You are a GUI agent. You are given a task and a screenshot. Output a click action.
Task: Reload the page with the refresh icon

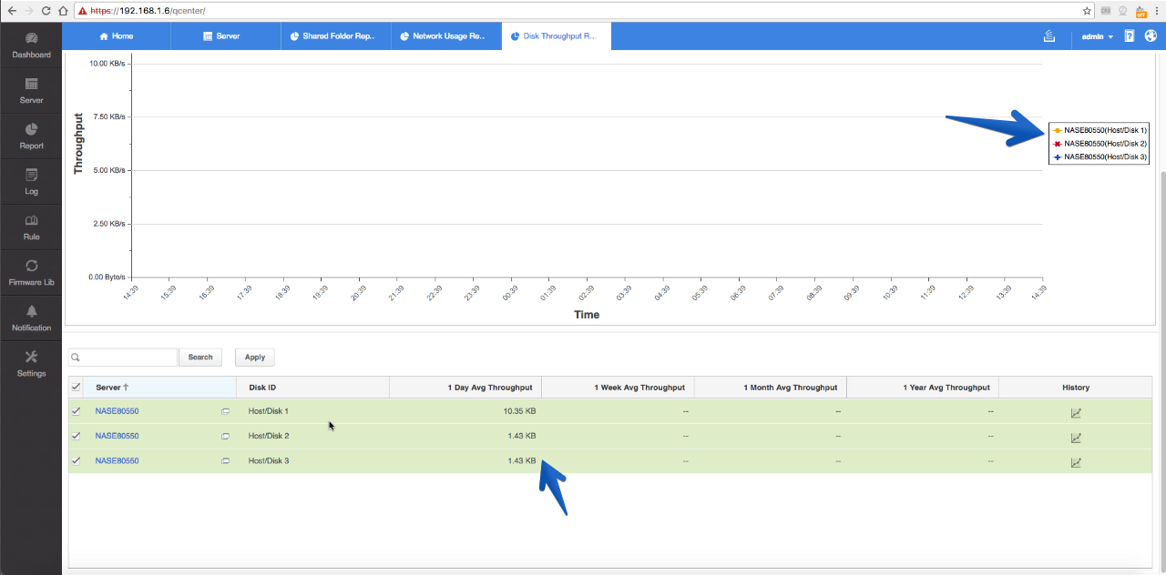46,11
